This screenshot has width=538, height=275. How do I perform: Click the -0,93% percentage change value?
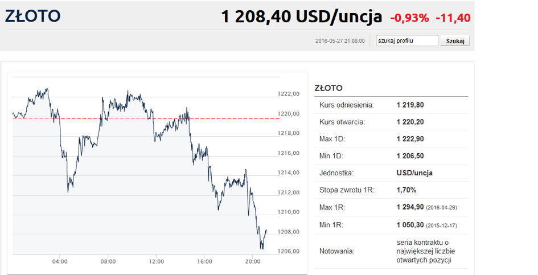tap(409, 18)
